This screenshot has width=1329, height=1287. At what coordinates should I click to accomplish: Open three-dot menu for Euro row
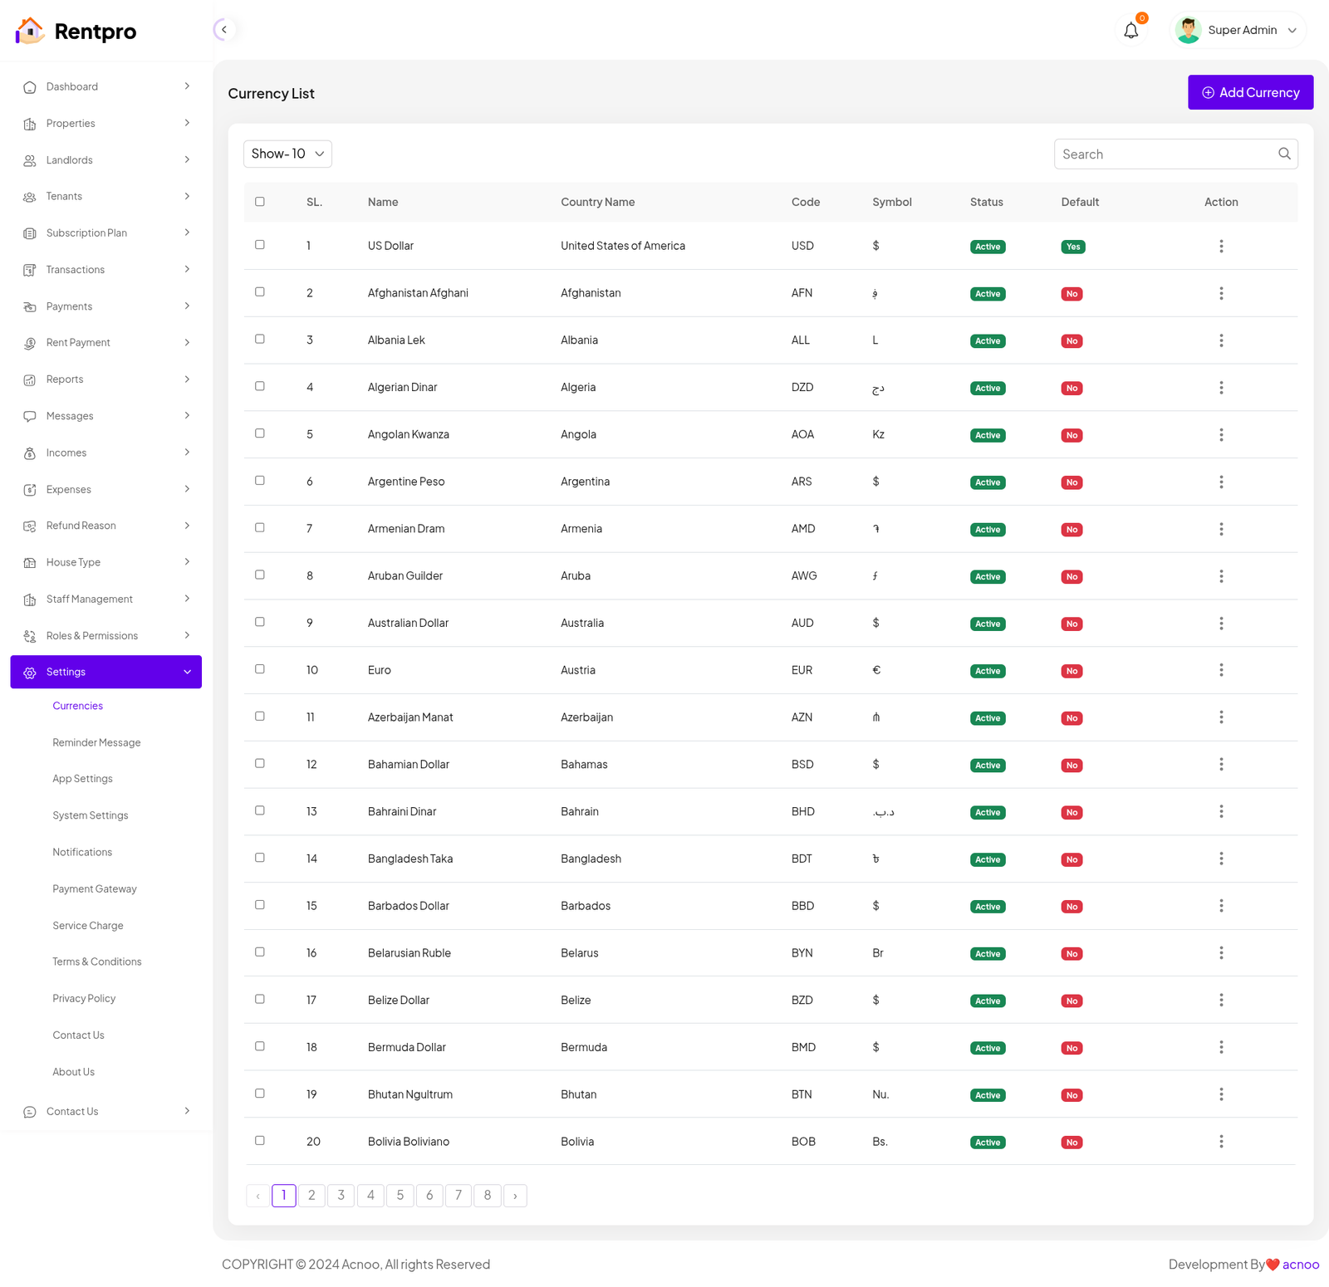coord(1220,670)
